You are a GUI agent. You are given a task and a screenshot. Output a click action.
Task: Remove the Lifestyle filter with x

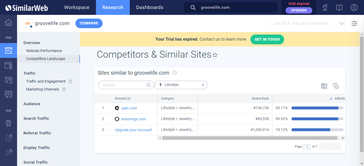(203, 85)
